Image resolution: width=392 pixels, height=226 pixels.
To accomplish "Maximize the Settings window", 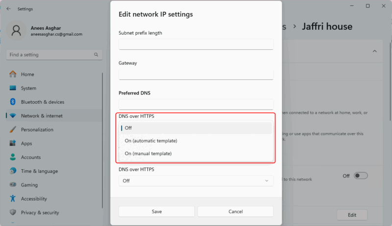I will point(368,6).
